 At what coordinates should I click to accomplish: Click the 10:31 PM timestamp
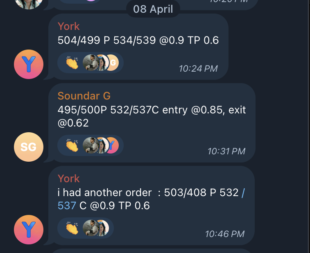(226, 151)
